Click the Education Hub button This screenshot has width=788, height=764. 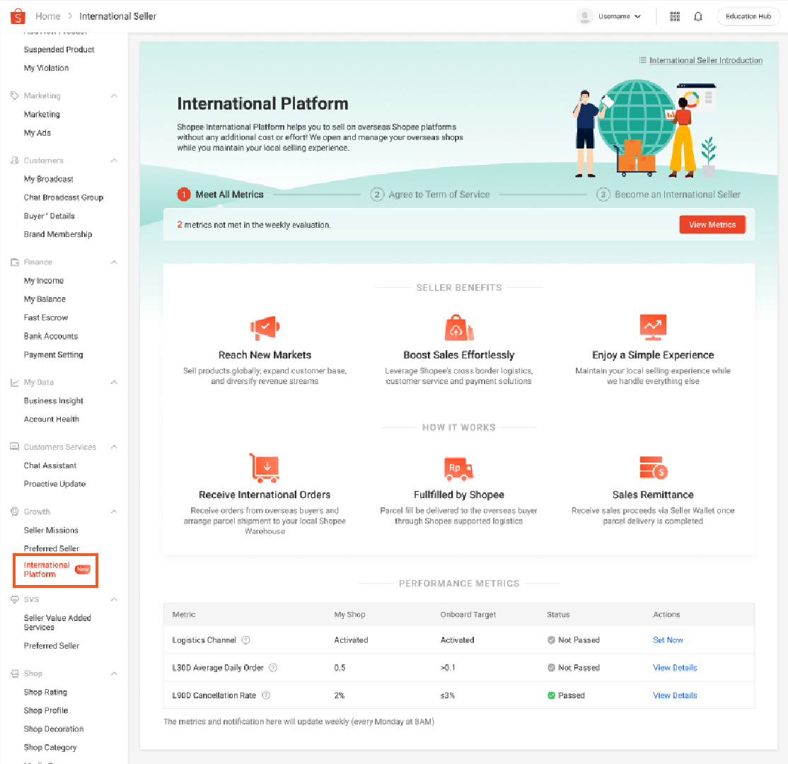[x=748, y=16]
